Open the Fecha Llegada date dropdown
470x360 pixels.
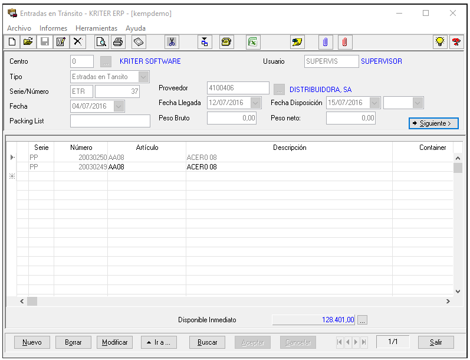[255, 103]
